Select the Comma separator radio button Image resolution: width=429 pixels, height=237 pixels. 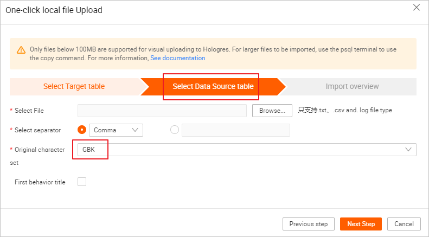point(82,130)
